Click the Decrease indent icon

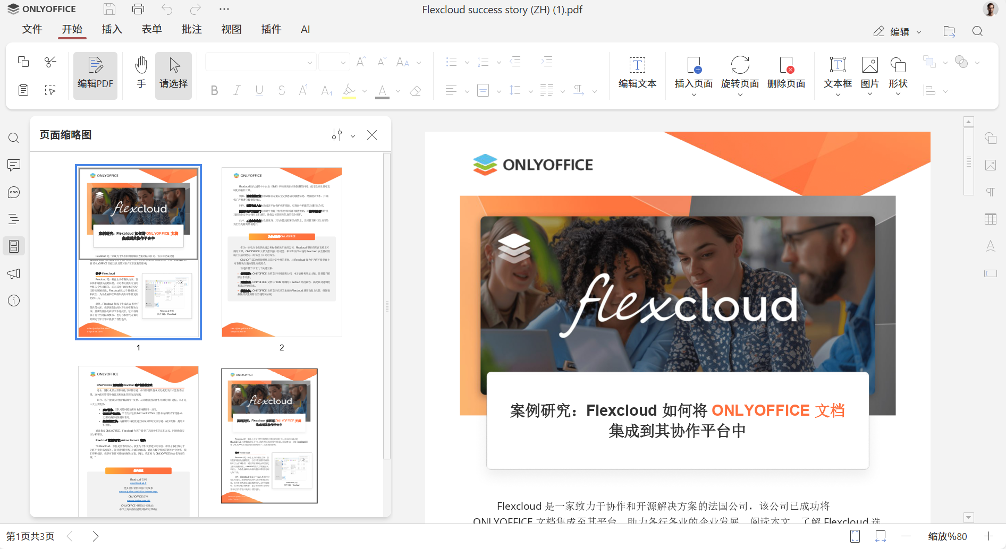point(515,62)
